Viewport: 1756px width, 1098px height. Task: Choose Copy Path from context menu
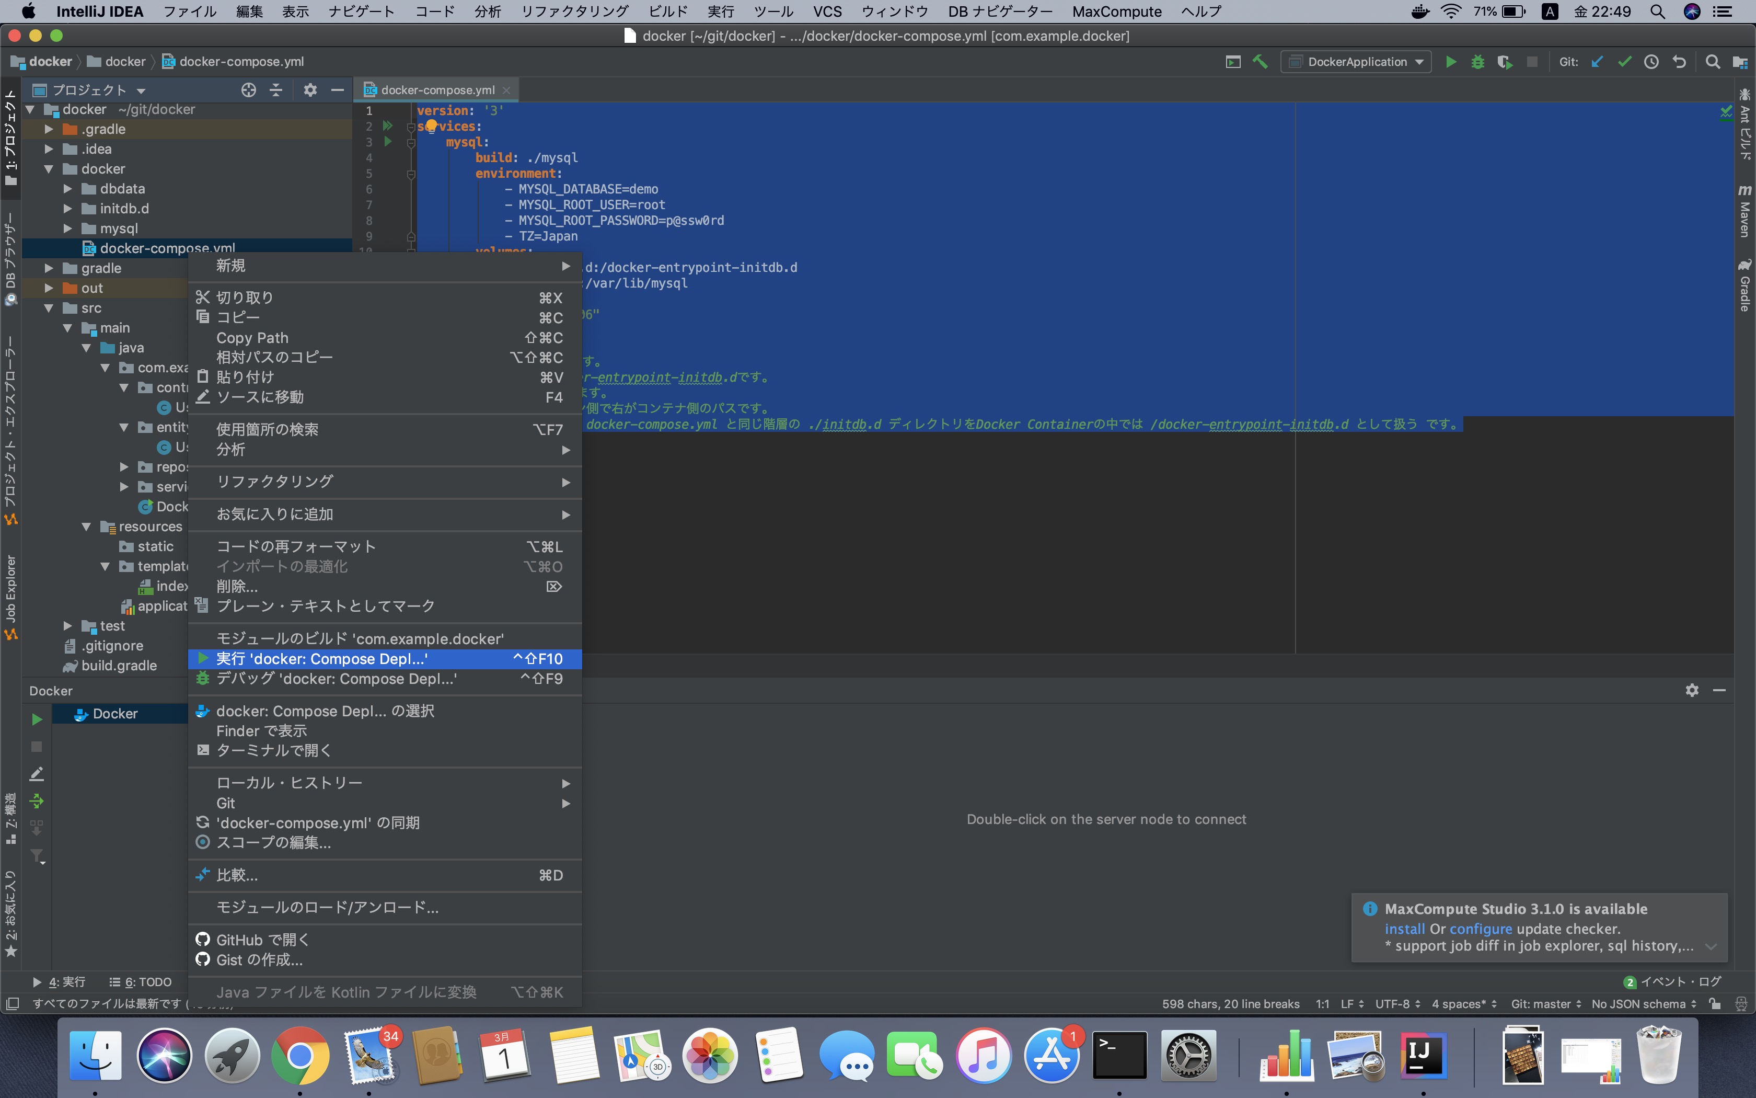tap(385, 338)
